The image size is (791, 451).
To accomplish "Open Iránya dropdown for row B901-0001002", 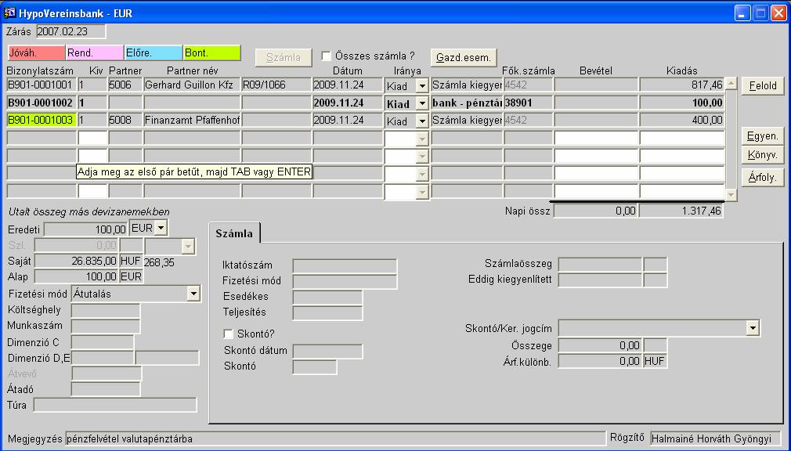I will coord(422,103).
